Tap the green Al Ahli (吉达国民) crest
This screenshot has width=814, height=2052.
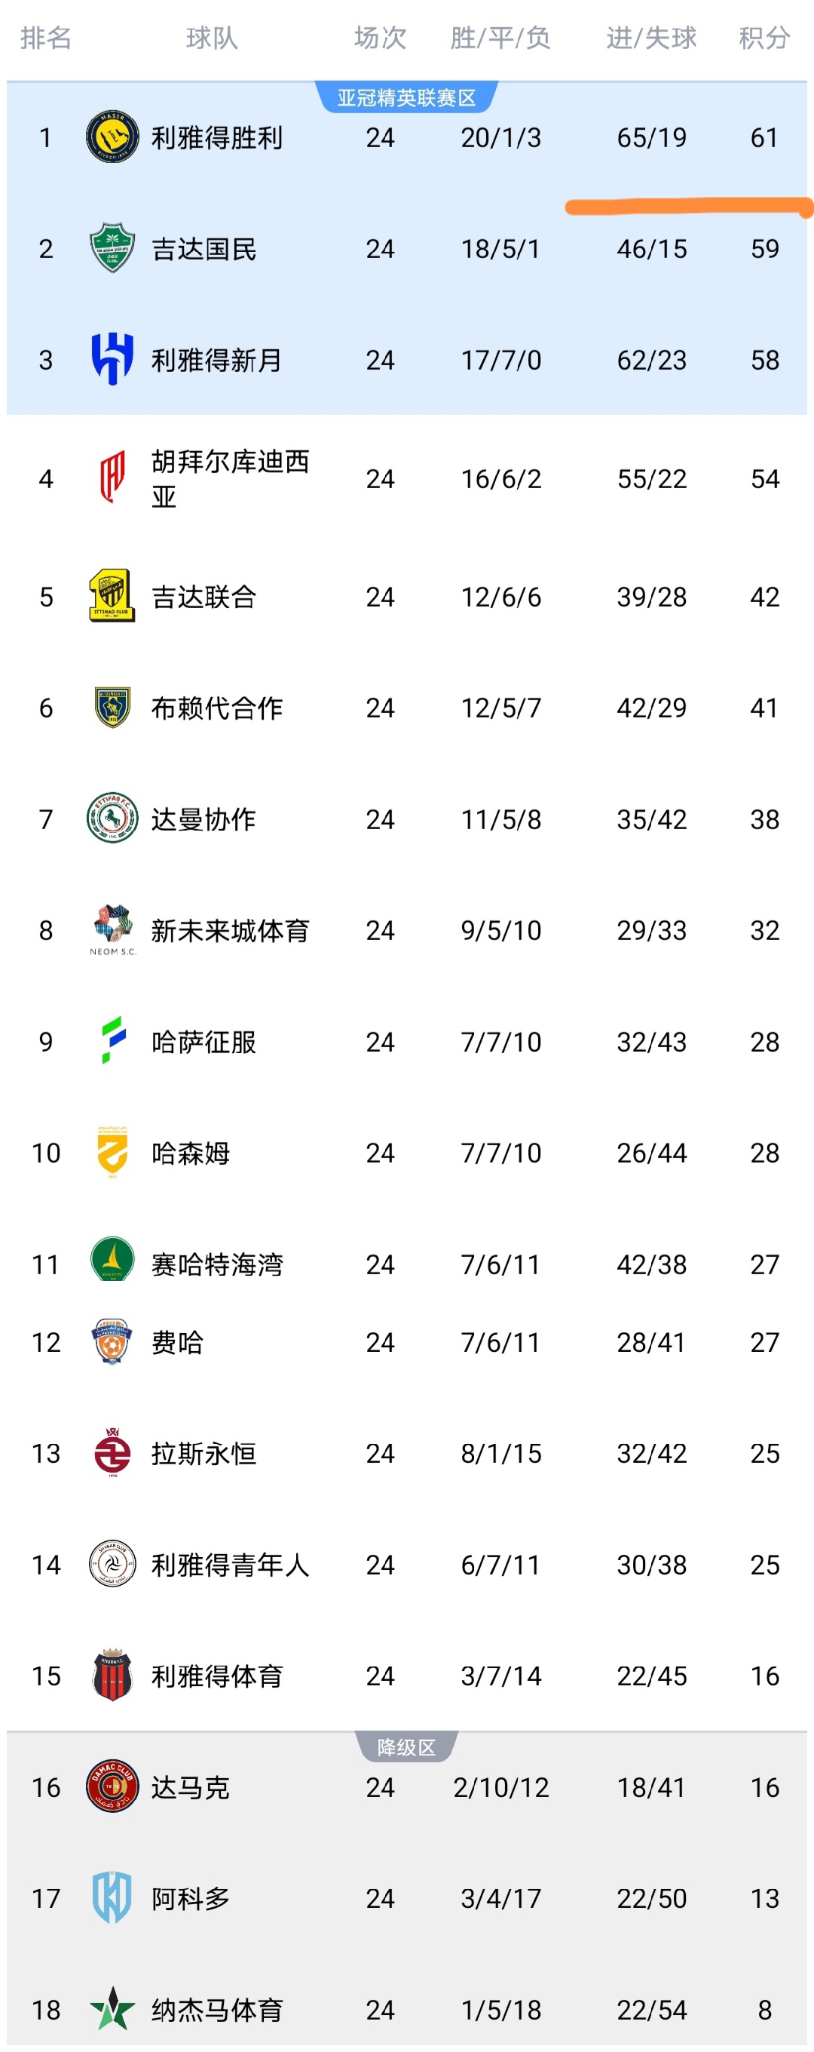pos(112,248)
